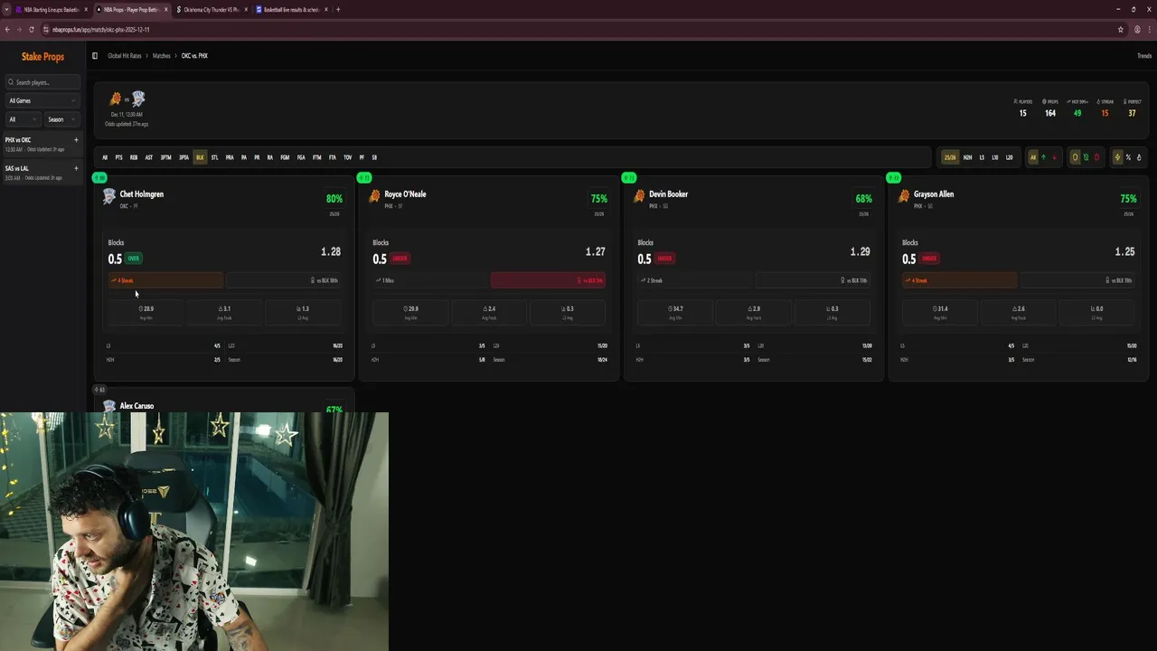Click Chet Holmgren's team logo icon
The height and width of the screenshot is (651, 1157).
pyautogui.click(x=109, y=196)
